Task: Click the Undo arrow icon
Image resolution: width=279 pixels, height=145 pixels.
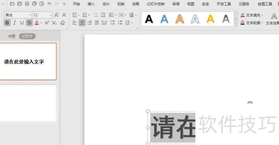Action: 49,4
